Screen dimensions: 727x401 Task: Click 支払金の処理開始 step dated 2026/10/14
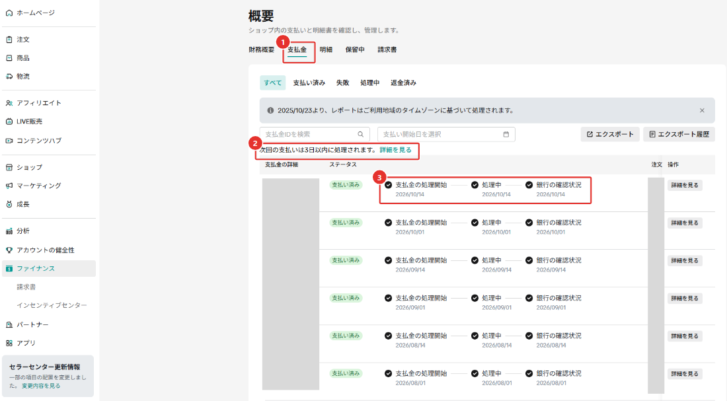[416, 189]
